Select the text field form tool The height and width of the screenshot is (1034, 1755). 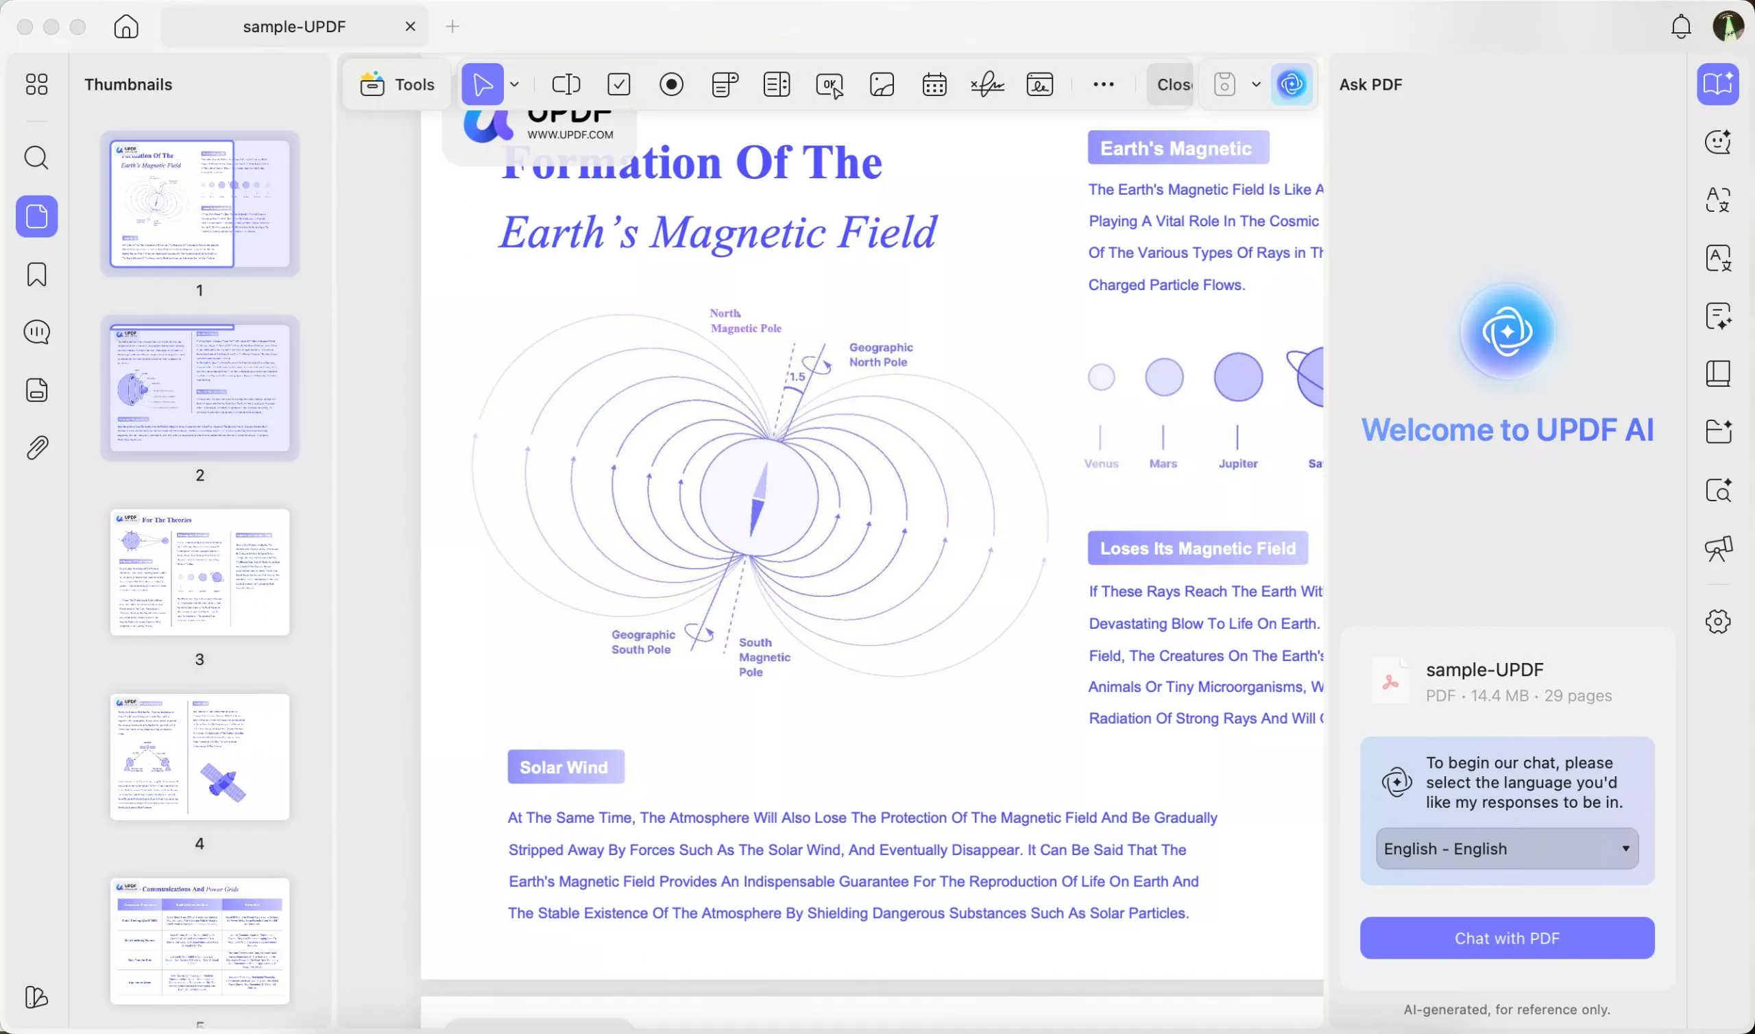pyautogui.click(x=566, y=84)
